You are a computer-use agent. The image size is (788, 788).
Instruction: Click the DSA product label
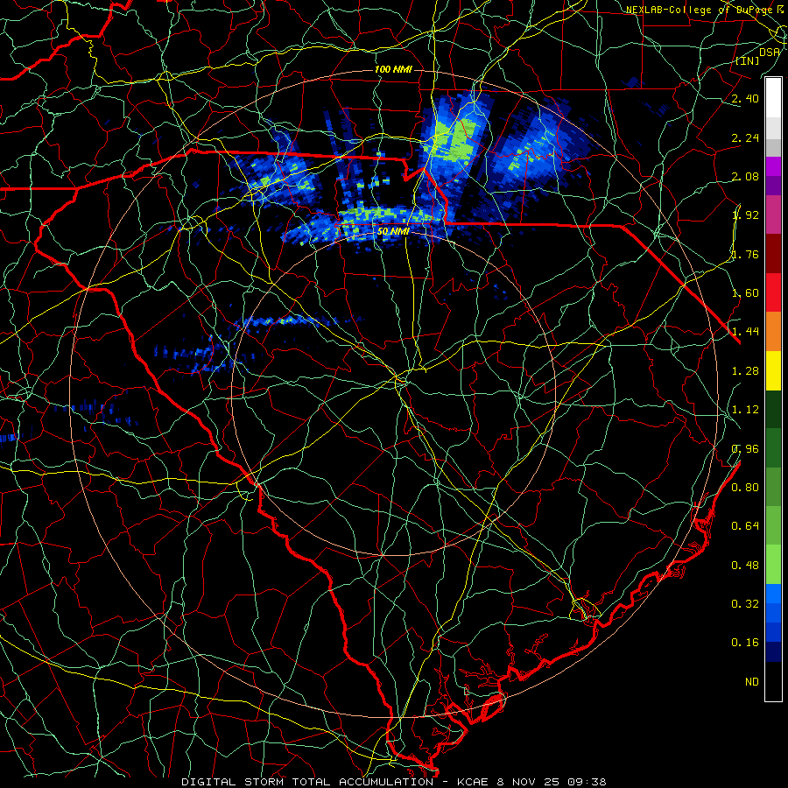[770, 52]
